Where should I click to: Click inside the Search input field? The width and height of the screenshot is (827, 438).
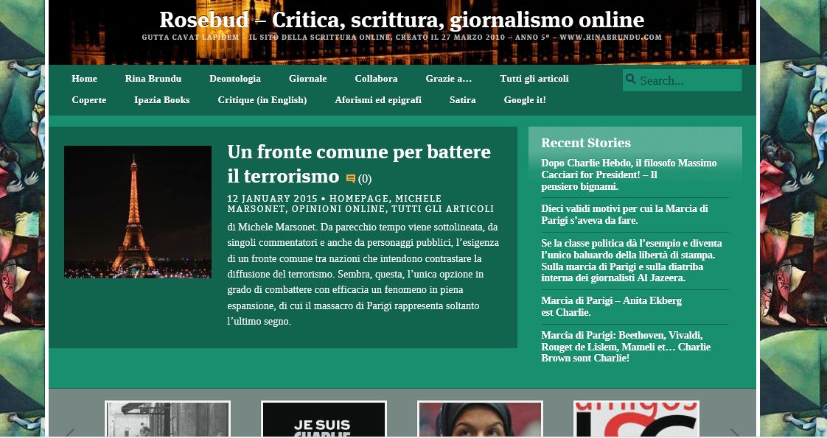(x=688, y=80)
